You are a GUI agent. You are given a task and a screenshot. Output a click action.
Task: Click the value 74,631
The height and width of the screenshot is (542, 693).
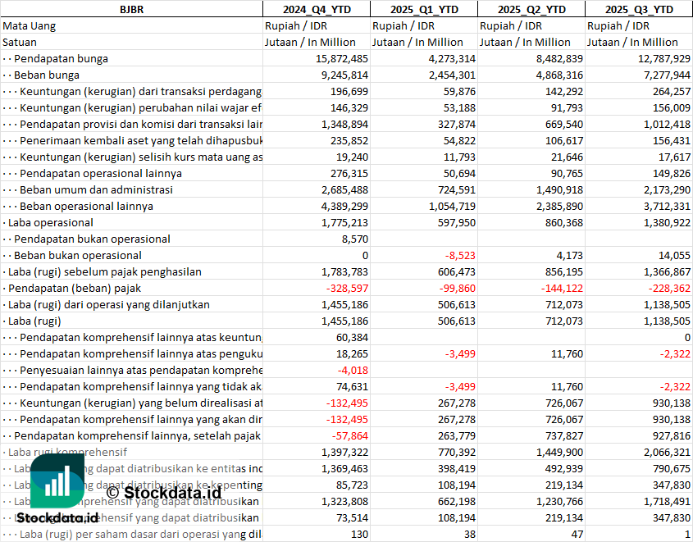click(353, 386)
